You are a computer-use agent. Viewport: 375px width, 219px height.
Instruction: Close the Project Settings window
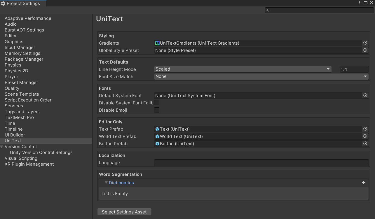(x=371, y=3)
